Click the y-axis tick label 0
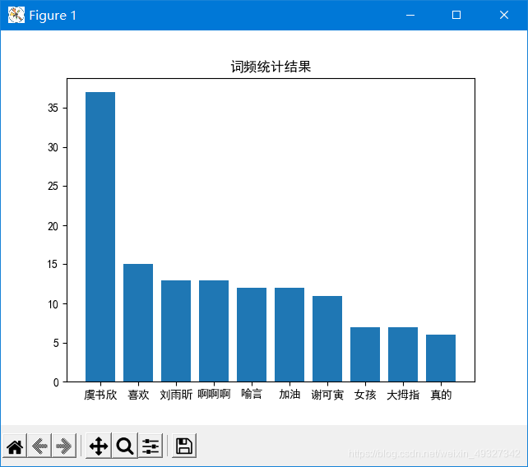Screen dimensions: 528x467 click(x=56, y=383)
